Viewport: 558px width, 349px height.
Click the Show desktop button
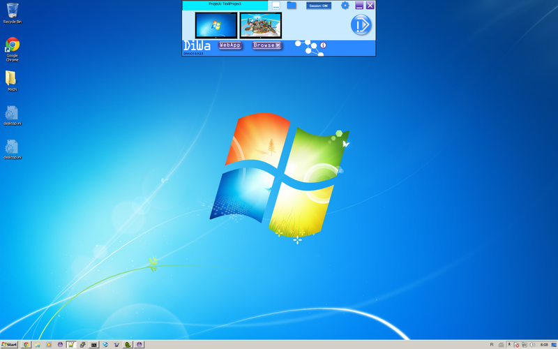(555, 344)
